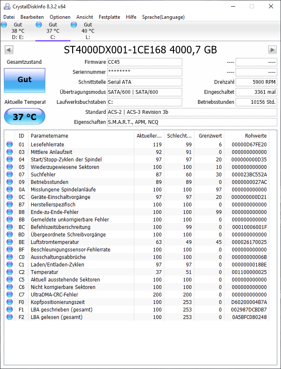Click the Seriennummer masked field

145,72
